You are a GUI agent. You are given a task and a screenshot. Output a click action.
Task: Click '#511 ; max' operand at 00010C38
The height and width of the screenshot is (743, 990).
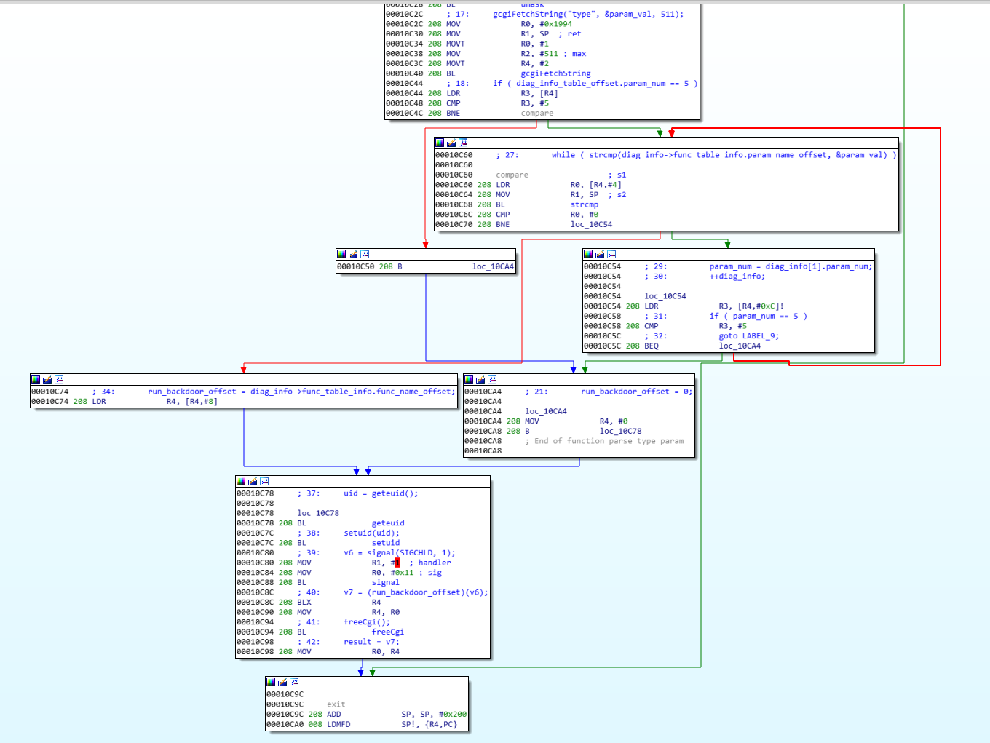point(563,54)
